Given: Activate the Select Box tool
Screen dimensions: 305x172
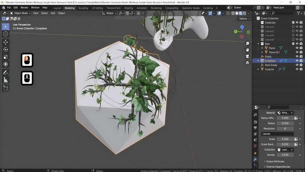Looking at the screenshot, I should pyautogui.click(x=5, y=27).
